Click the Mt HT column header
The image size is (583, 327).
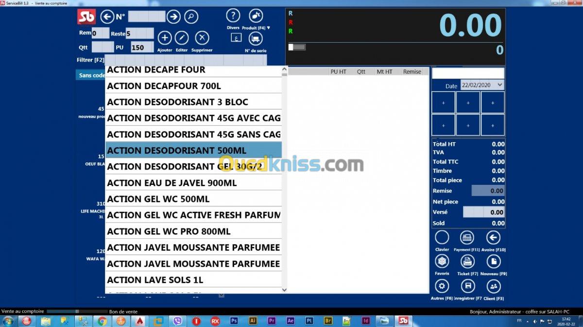pos(384,72)
